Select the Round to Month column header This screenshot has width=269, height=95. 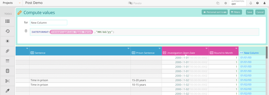coord(224,51)
